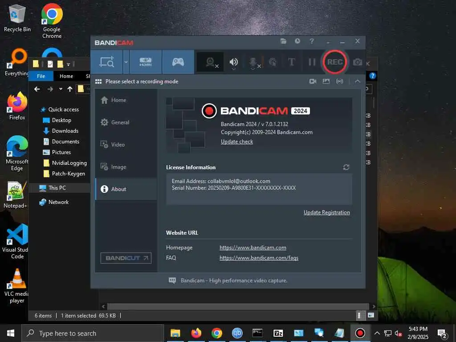The width and height of the screenshot is (456, 342).
Task: Open images list picture icon
Action: [x=326, y=81]
